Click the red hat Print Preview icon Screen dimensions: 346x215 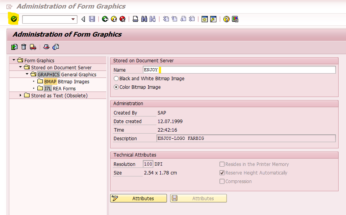(46, 47)
